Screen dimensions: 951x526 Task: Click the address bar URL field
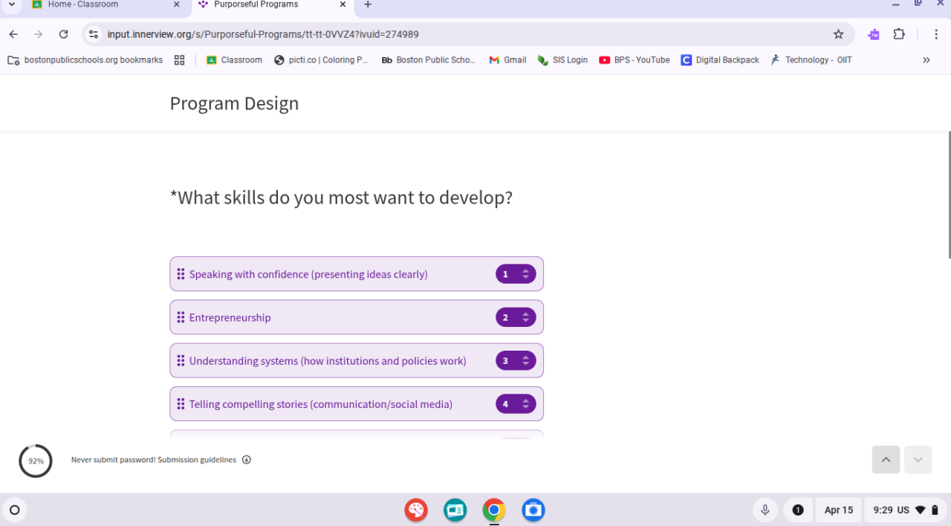coord(461,34)
